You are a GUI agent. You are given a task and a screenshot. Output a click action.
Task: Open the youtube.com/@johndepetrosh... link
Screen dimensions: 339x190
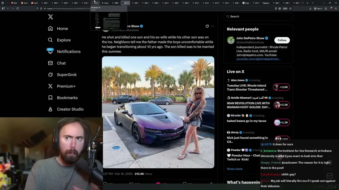pyautogui.click(x=258, y=59)
